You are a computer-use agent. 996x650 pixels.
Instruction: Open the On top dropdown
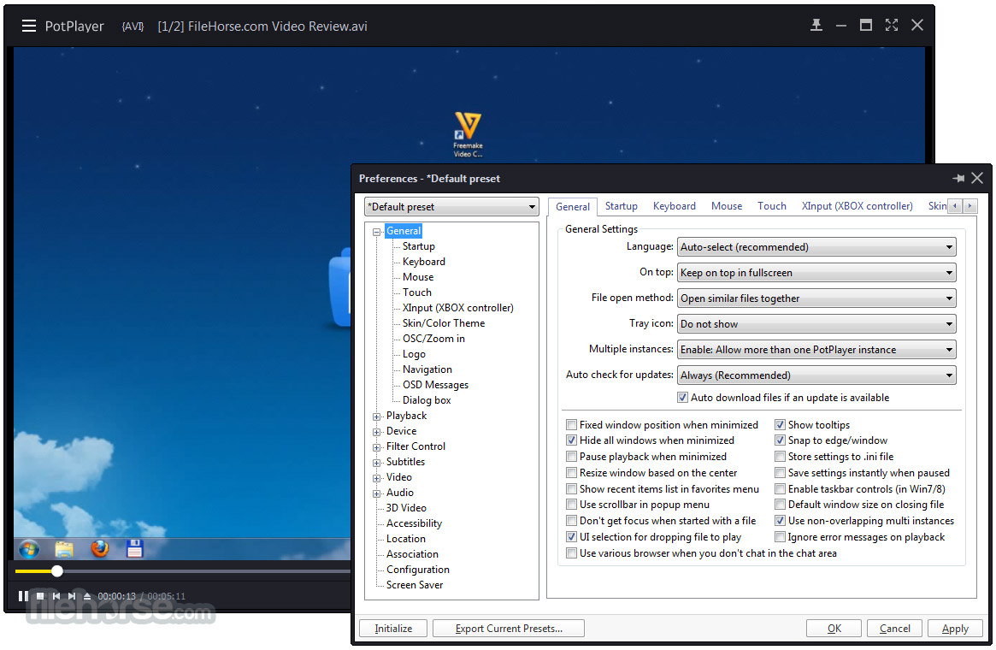[x=816, y=273]
